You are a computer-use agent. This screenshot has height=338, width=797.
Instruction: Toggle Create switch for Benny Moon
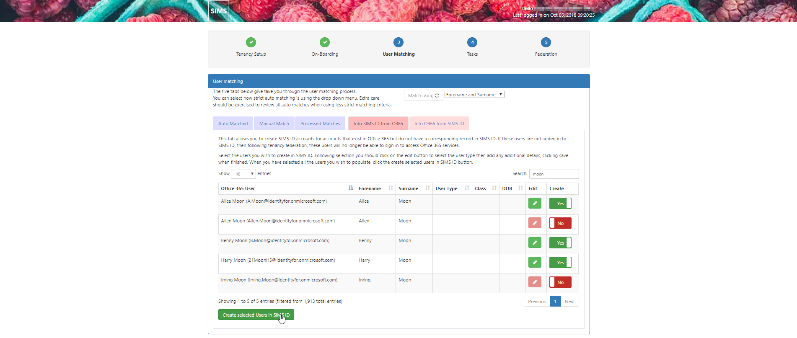click(x=560, y=243)
